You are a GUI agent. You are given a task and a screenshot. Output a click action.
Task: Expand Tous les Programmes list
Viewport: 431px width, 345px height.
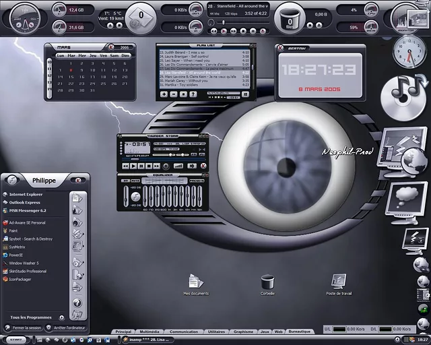click(31, 317)
